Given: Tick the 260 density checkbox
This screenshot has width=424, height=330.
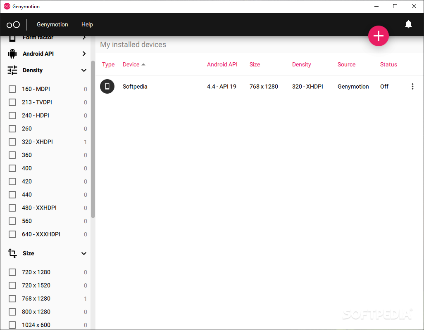Looking at the screenshot, I should coord(12,129).
